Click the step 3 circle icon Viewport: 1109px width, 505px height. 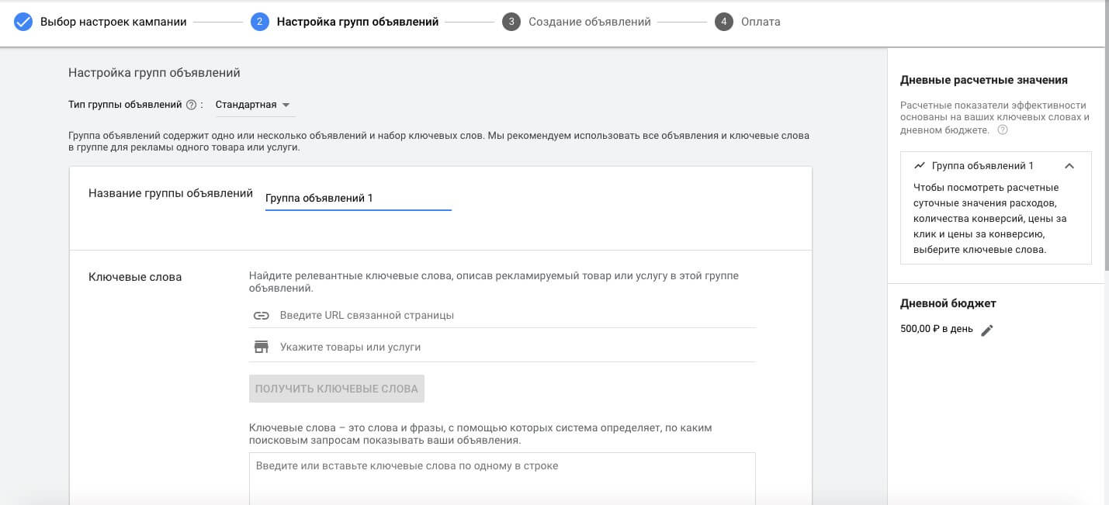(511, 22)
